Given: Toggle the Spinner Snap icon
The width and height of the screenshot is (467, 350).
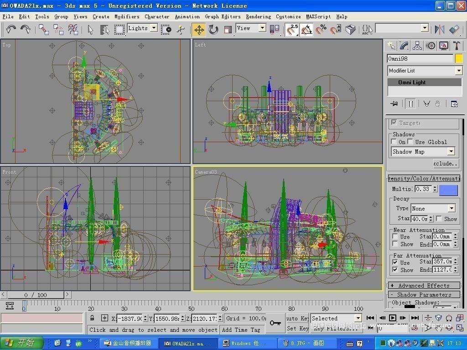Looking at the screenshot, I should 336,30.
